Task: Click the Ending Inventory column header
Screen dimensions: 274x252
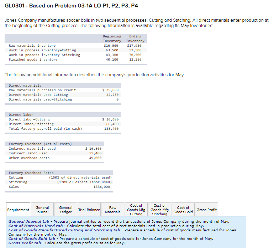Action: (135, 38)
